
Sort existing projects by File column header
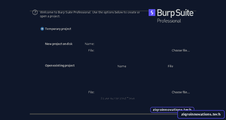[x=170, y=66]
